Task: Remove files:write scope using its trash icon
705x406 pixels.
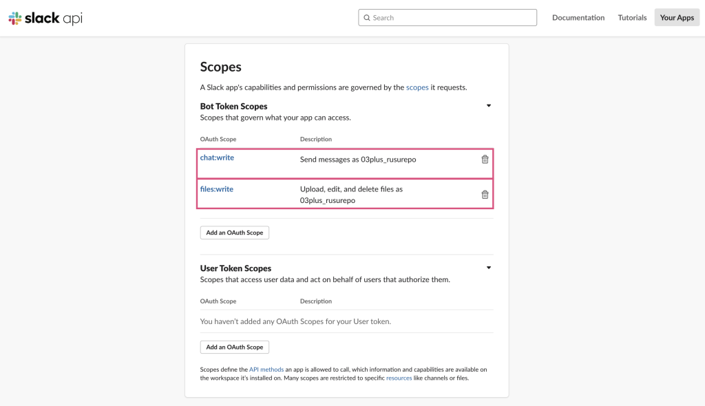Action: (x=485, y=195)
